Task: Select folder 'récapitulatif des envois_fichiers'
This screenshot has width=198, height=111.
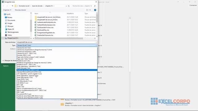Action: 47,20
